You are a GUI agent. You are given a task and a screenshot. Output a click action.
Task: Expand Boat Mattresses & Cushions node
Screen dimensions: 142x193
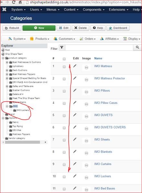click(x=7, y=62)
